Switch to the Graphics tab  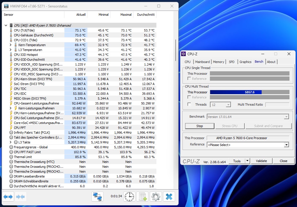(245, 62)
